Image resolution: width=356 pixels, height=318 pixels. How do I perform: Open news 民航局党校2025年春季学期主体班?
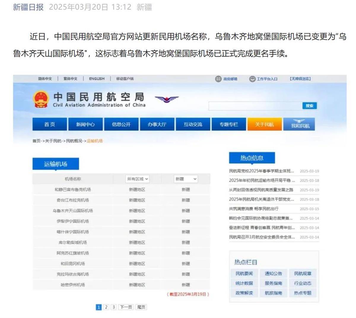coord(262,171)
